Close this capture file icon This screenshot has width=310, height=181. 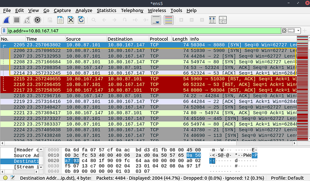pos(70,20)
